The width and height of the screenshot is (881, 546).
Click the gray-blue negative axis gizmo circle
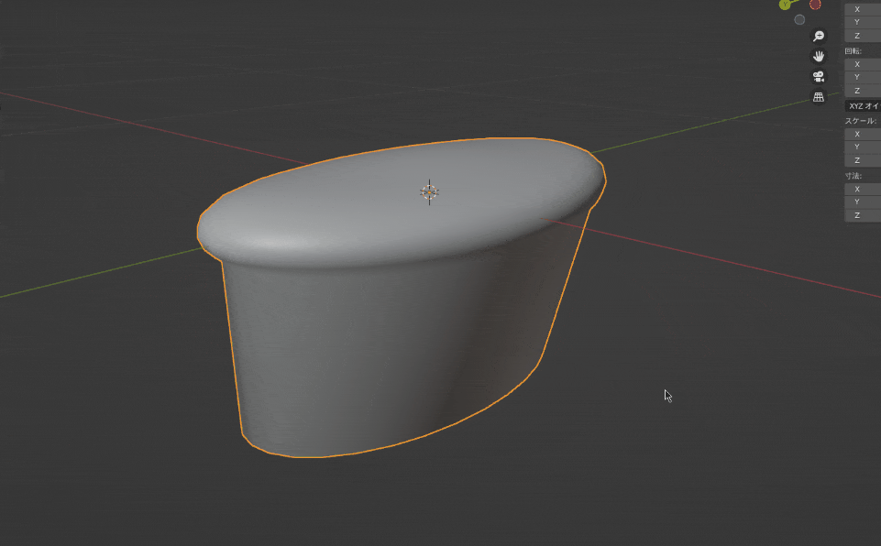pyautogui.click(x=799, y=20)
